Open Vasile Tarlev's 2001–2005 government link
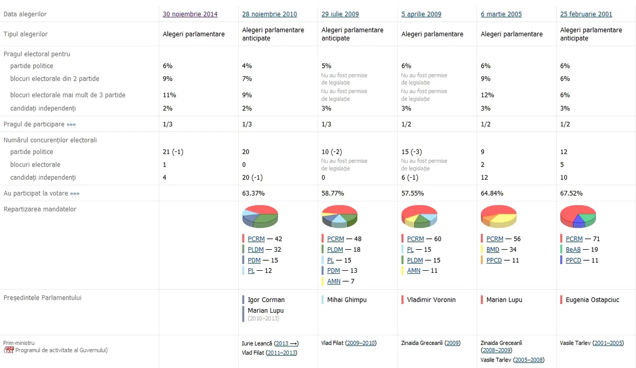 point(608,343)
